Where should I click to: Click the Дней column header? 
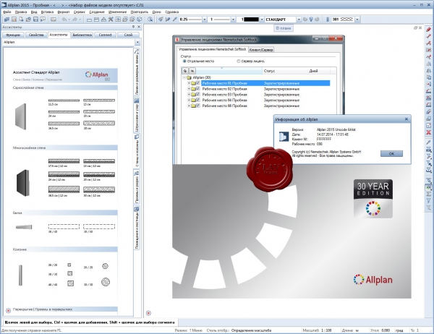click(319, 71)
